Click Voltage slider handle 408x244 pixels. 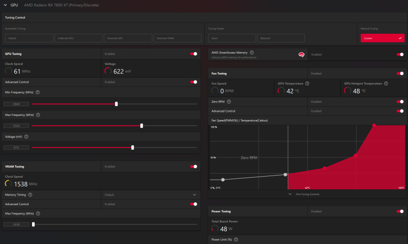(133, 148)
